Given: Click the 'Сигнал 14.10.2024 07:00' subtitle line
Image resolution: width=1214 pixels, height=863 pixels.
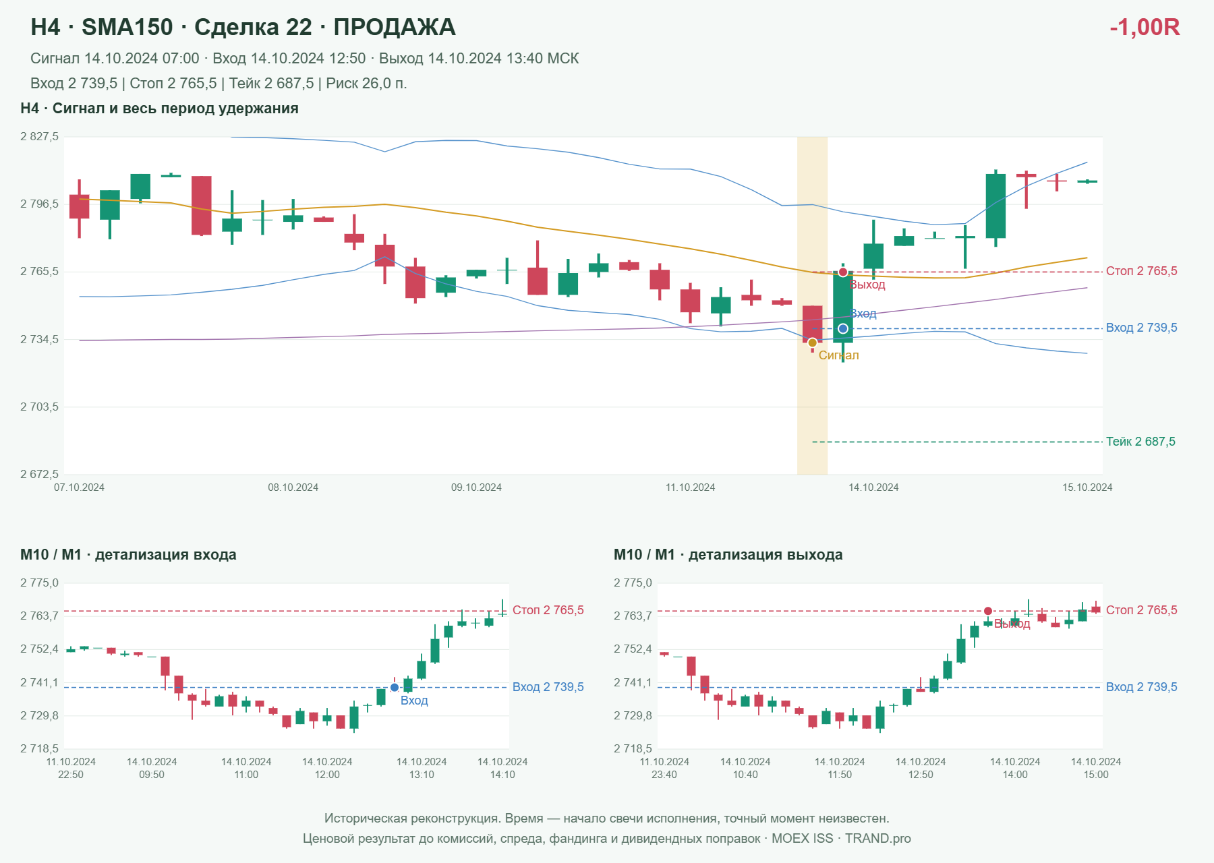Looking at the screenshot, I should pyautogui.click(x=304, y=59).
